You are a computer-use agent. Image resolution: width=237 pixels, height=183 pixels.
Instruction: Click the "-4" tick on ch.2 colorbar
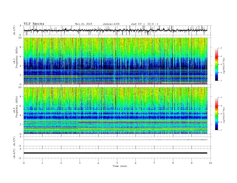click(221, 106)
